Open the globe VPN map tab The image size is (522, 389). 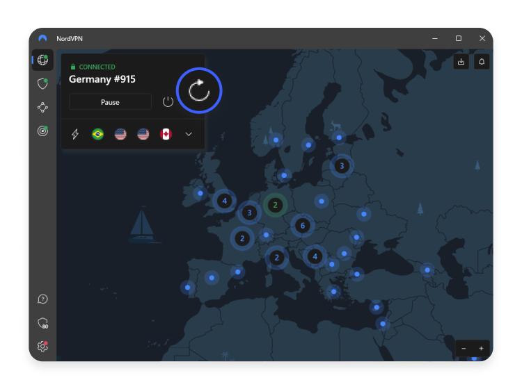pos(42,60)
